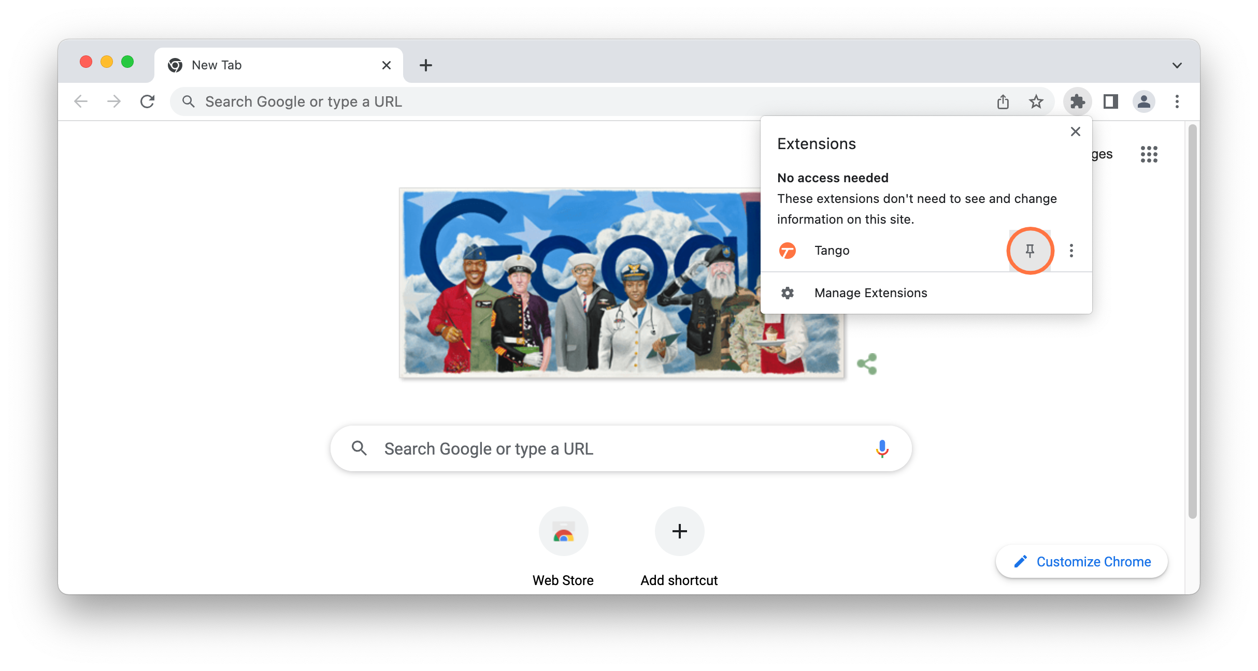Pin the Tango extension to toolbar

click(x=1030, y=251)
